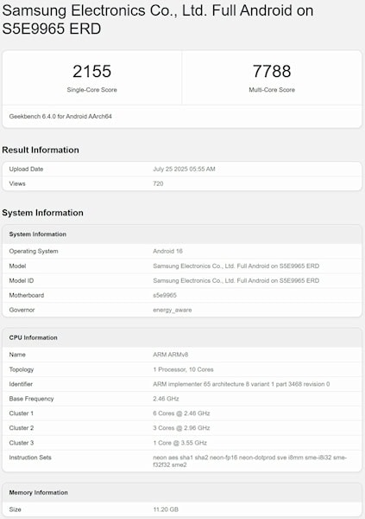Click the 'Android 16' value
The height and width of the screenshot is (519, 365).
[x=167, y=251]
